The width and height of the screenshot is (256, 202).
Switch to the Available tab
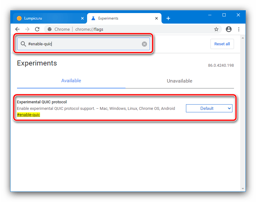coord(71,81)
